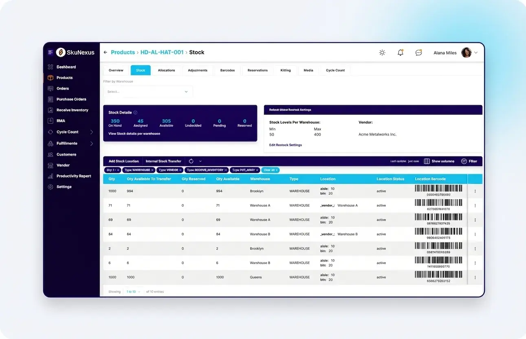Screen dimensions: 526x339
Task: Click the refresh icon in the stock toolbar
Action: point(191,161)
